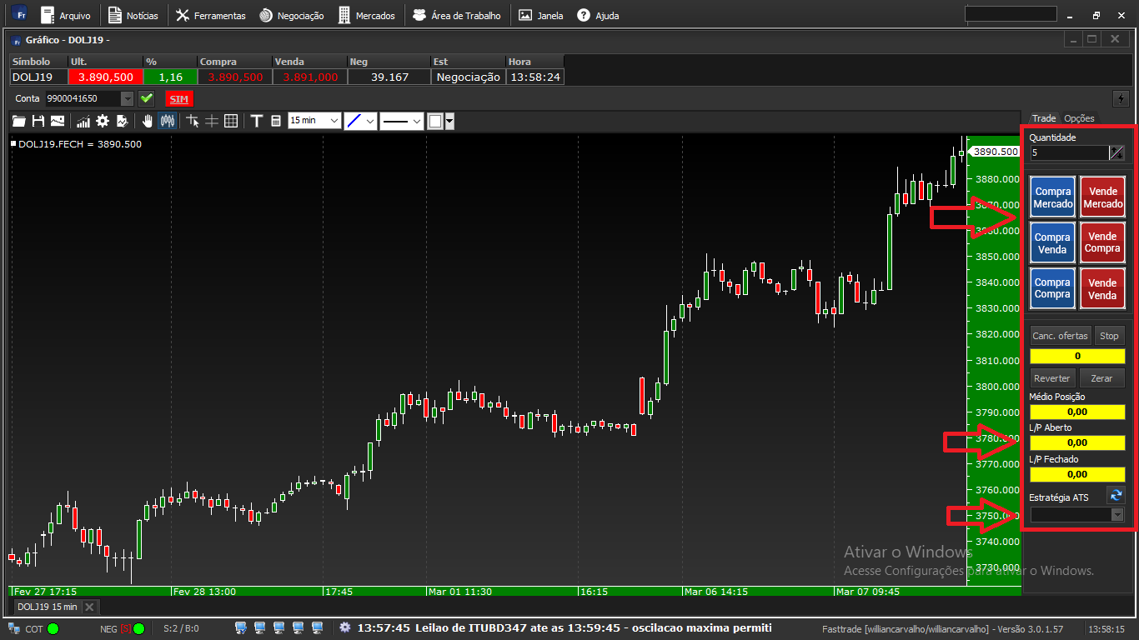This screenshot has width=1139, height=640.
Task: Select the crosshair pointer tool
Action: tap(193, 121)
